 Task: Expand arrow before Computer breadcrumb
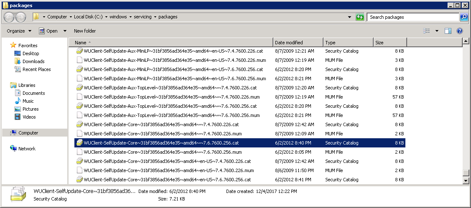44,17
